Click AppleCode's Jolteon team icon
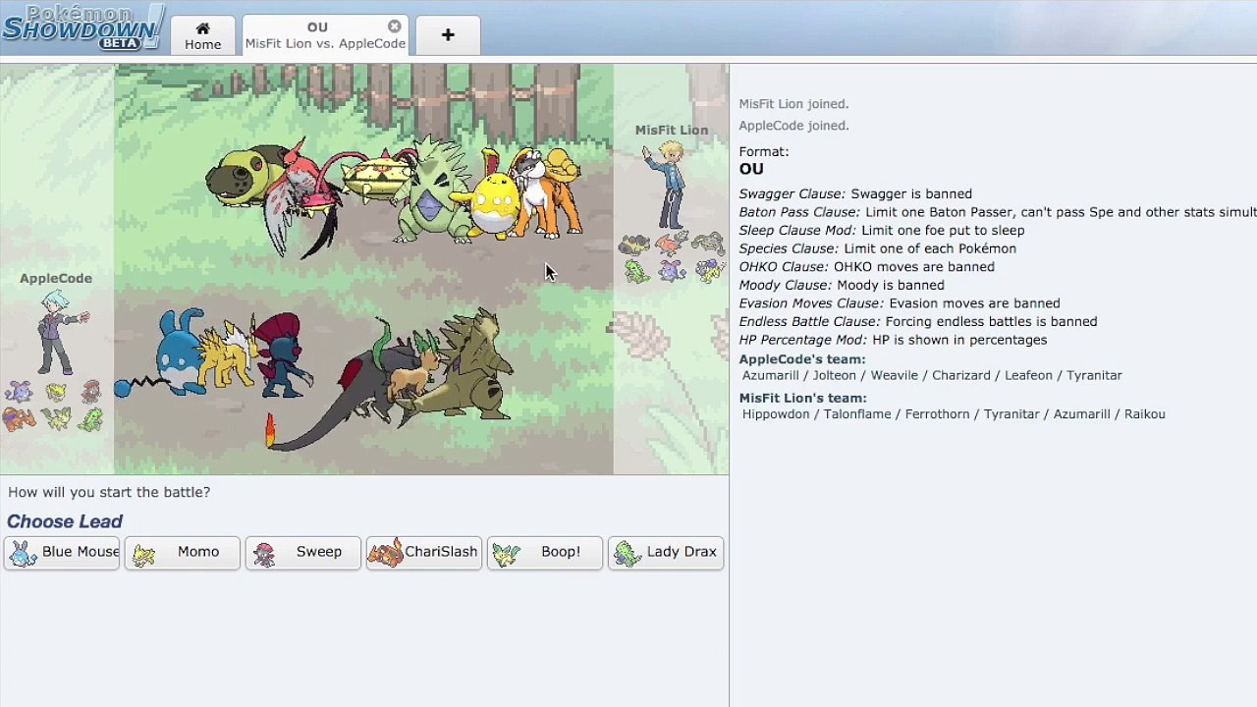This screenshot has width=1257, height=707. 55,393
